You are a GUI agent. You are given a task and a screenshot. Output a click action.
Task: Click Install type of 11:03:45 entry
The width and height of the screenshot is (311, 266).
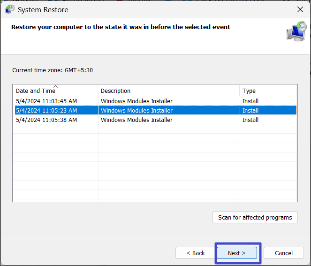[x=250, y=101]
